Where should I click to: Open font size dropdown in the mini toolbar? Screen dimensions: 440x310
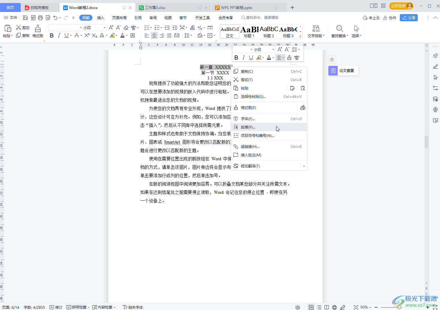(273, 49)
